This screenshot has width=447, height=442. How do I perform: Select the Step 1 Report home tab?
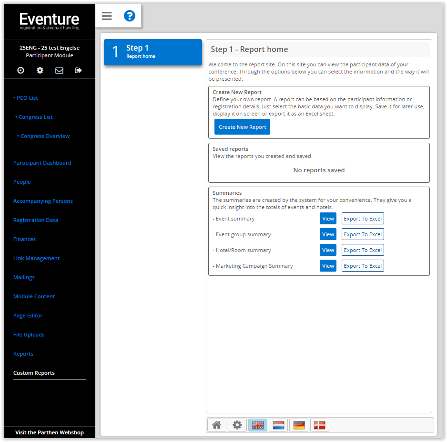point(152,52)
